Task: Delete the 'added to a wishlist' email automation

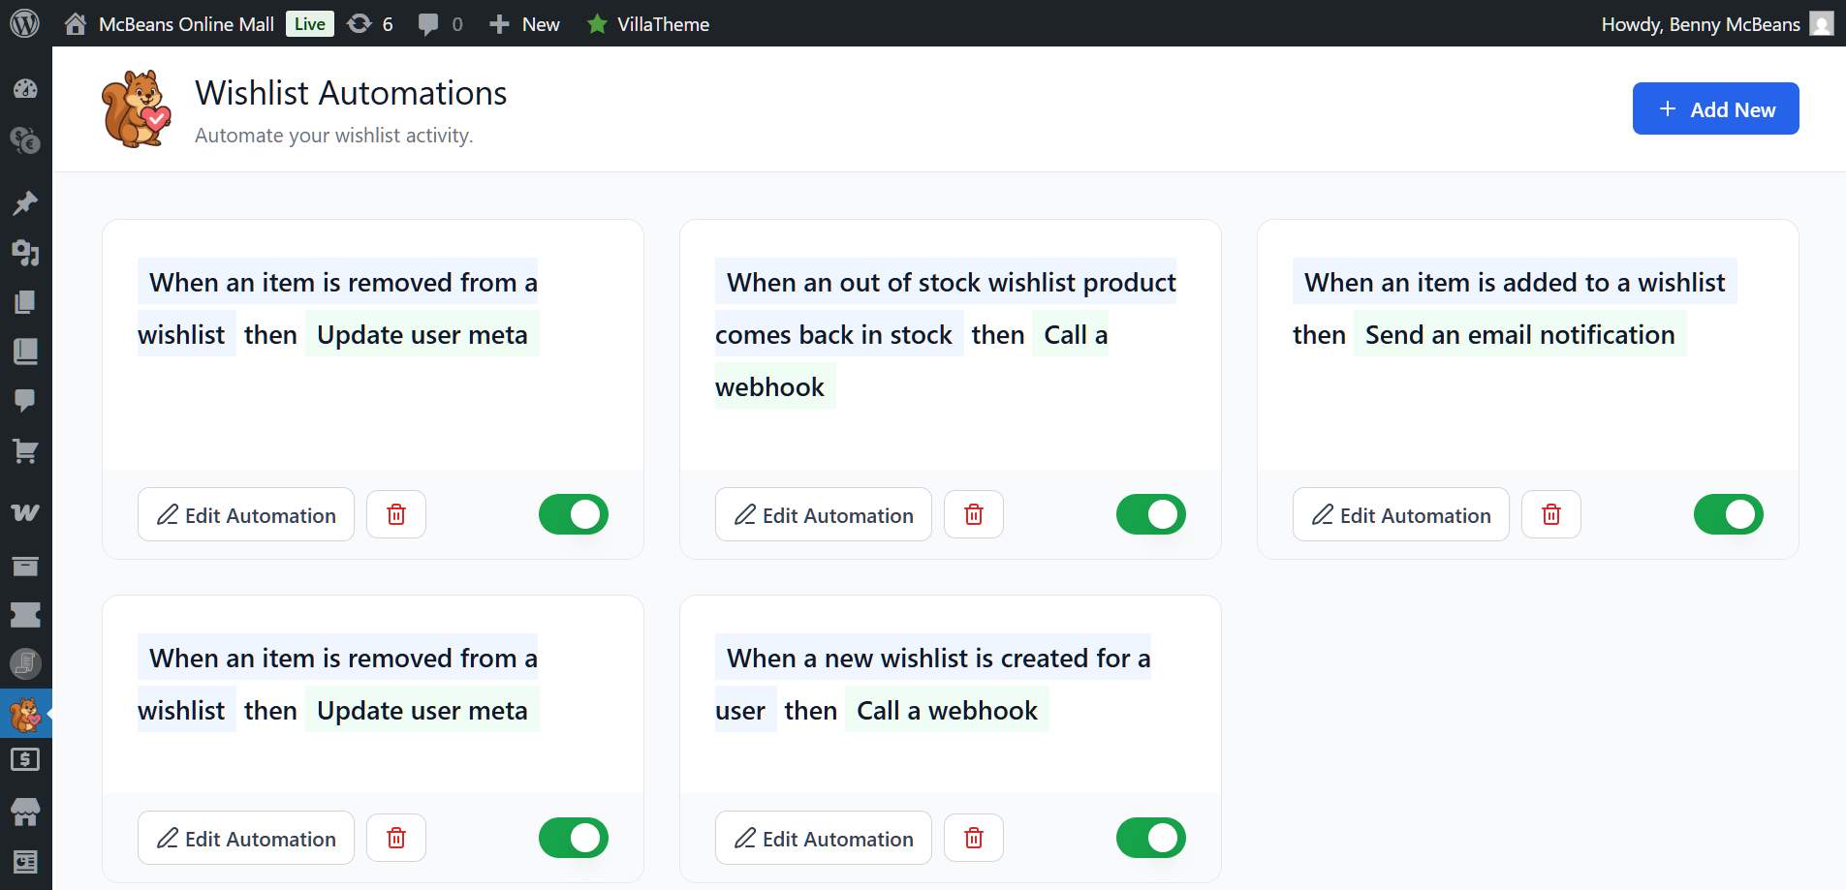Action: pos(1550,514)
